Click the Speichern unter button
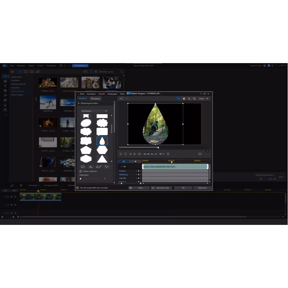 click(x=160, y=188)
